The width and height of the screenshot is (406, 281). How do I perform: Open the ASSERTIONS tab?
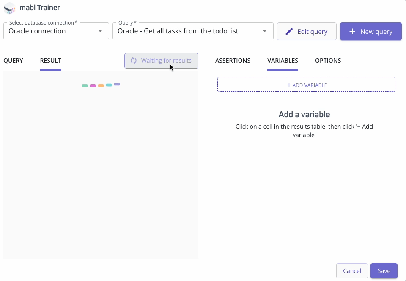tap(233, 61)
